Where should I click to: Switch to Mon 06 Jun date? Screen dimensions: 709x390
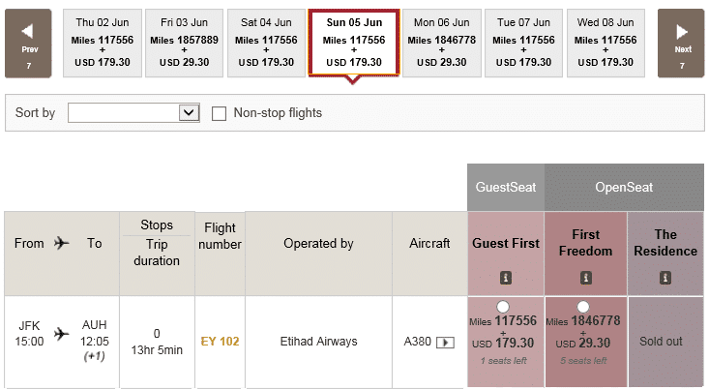click(x=442, y=43)
